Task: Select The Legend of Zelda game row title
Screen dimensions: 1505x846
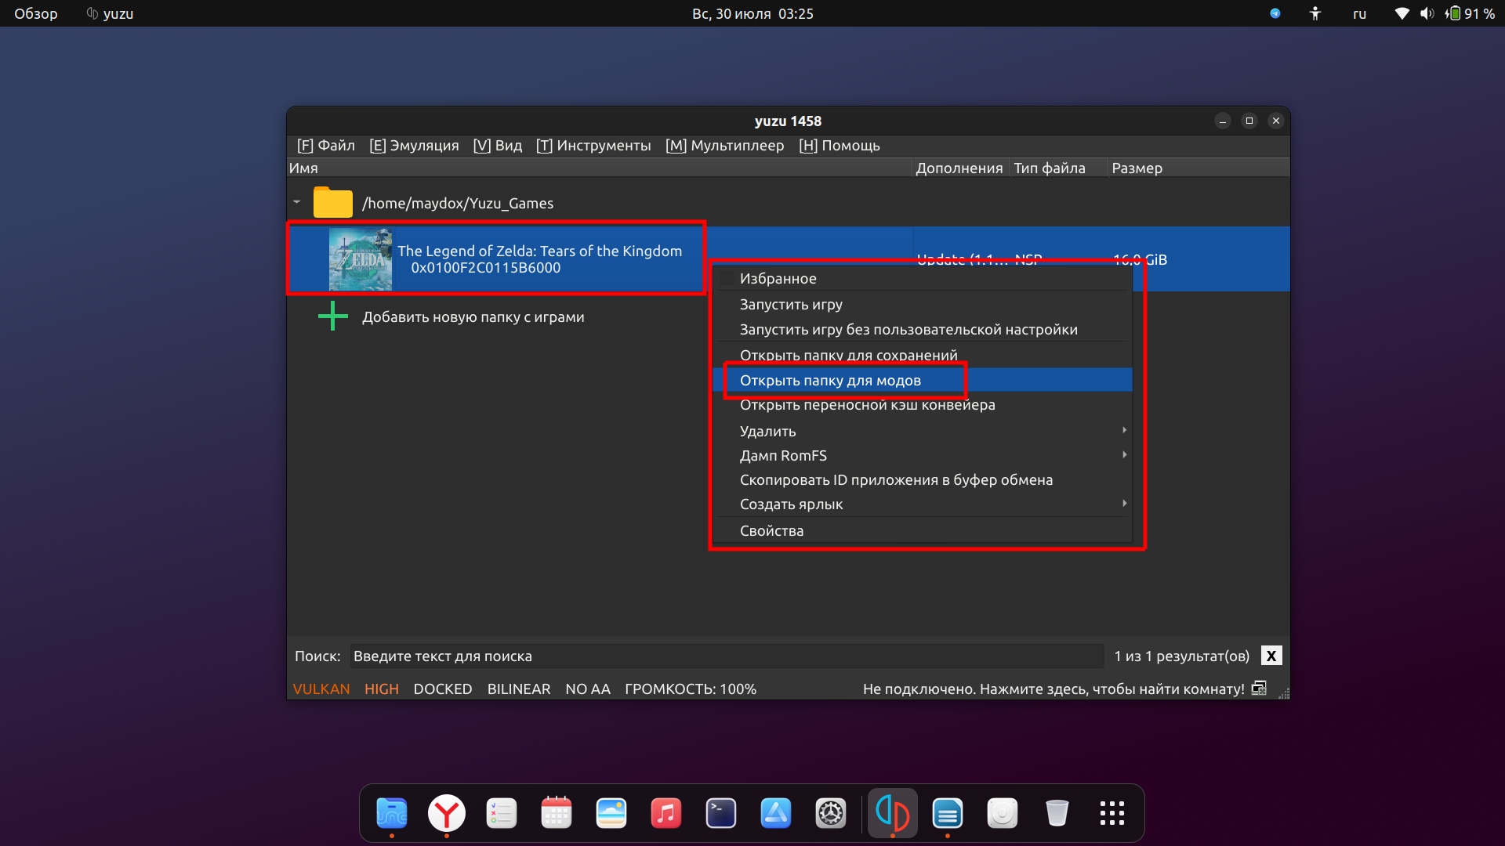Action: (539, 251)
